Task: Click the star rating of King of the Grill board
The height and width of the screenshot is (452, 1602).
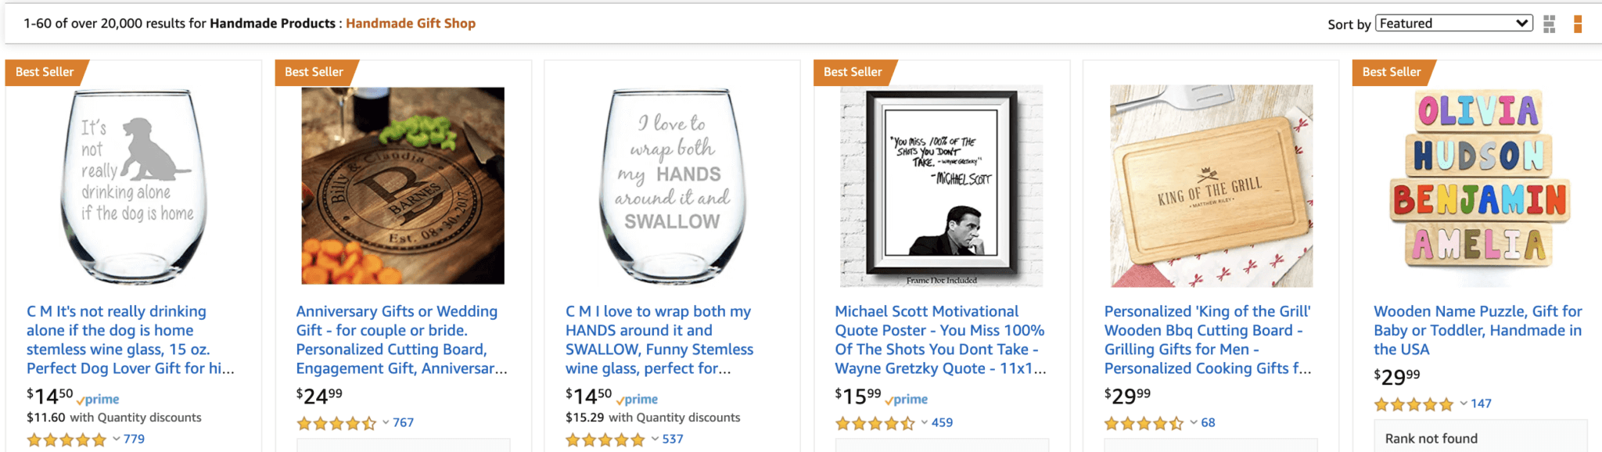Action: [1142, 423]
